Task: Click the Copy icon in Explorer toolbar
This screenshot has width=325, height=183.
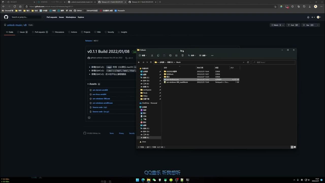Action: (158, 55)
